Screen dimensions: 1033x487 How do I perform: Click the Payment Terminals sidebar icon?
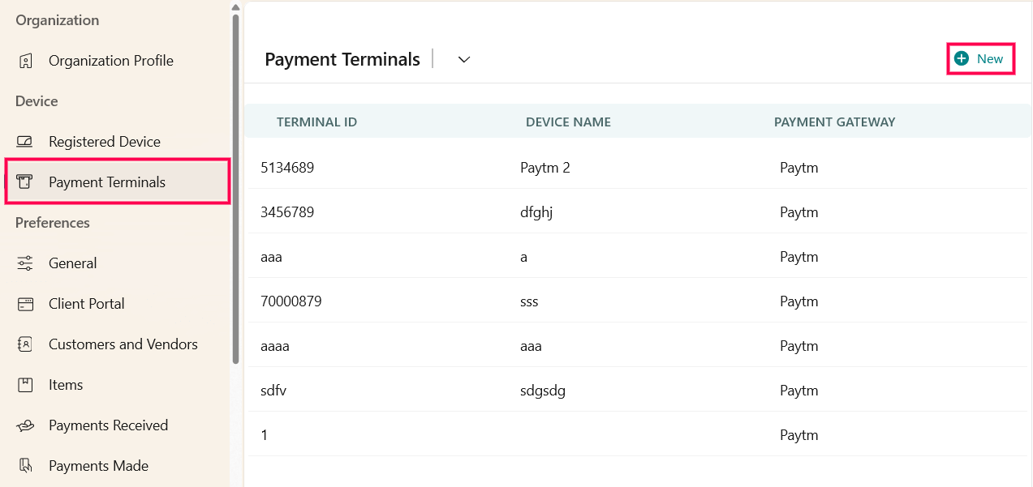pos(25,182)
